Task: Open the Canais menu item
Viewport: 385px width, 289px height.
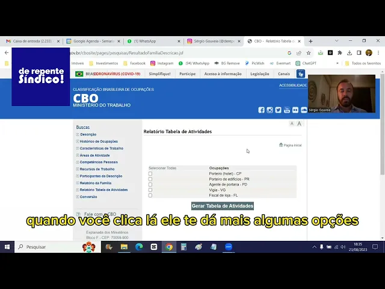Action: pos(284,73)
